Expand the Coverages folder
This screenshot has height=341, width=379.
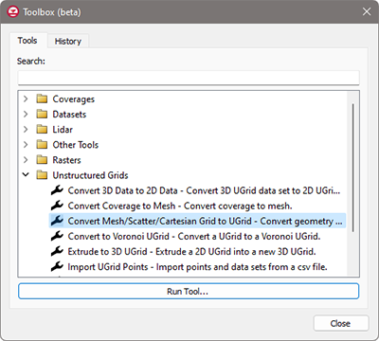[x=26, y=99]
